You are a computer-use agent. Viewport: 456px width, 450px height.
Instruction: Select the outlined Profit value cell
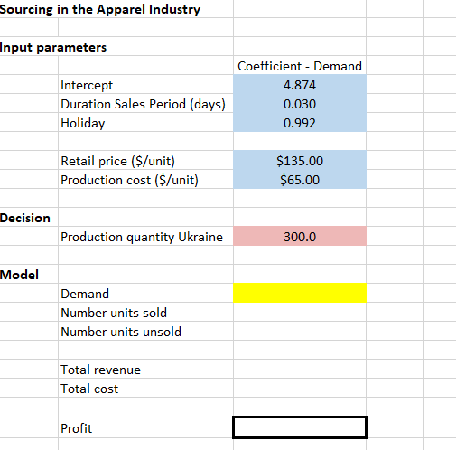[300, 427]
